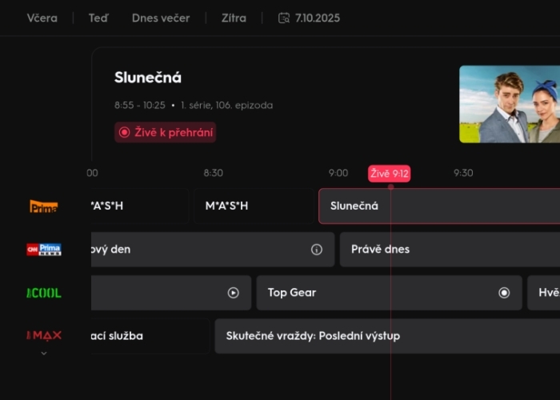Select Skutečné vraždy: Poslední výstup program

[384, 336]
